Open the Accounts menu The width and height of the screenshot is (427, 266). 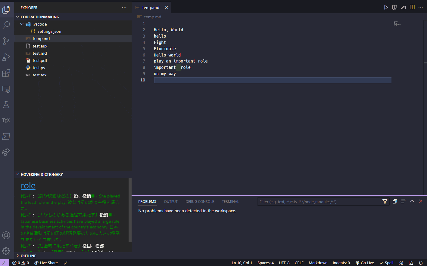6,235
